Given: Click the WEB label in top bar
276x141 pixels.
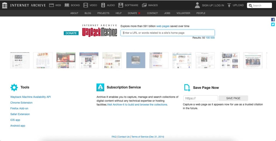Looking at the screenshot, I should pos(58,5).
